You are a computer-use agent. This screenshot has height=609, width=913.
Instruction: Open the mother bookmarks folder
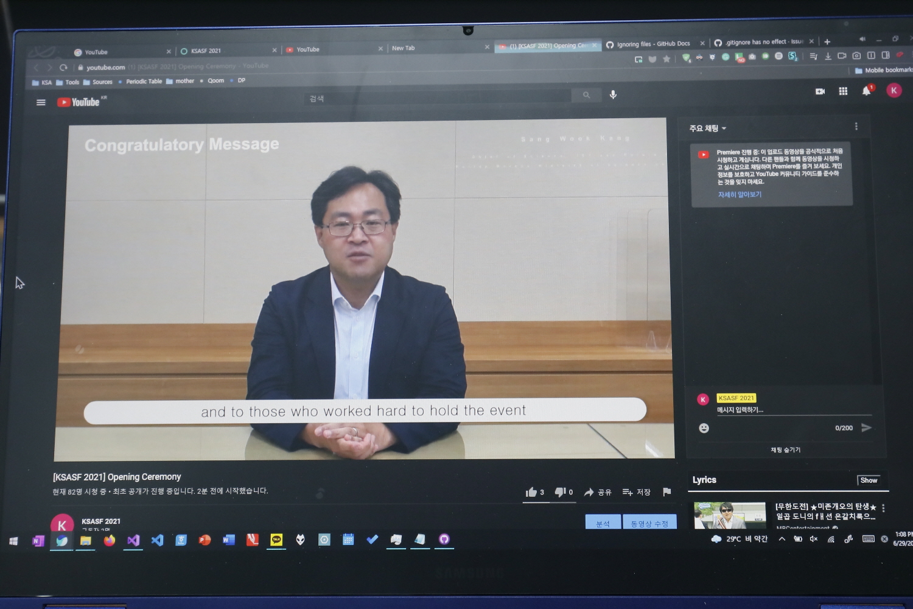(x=180, y=81)
